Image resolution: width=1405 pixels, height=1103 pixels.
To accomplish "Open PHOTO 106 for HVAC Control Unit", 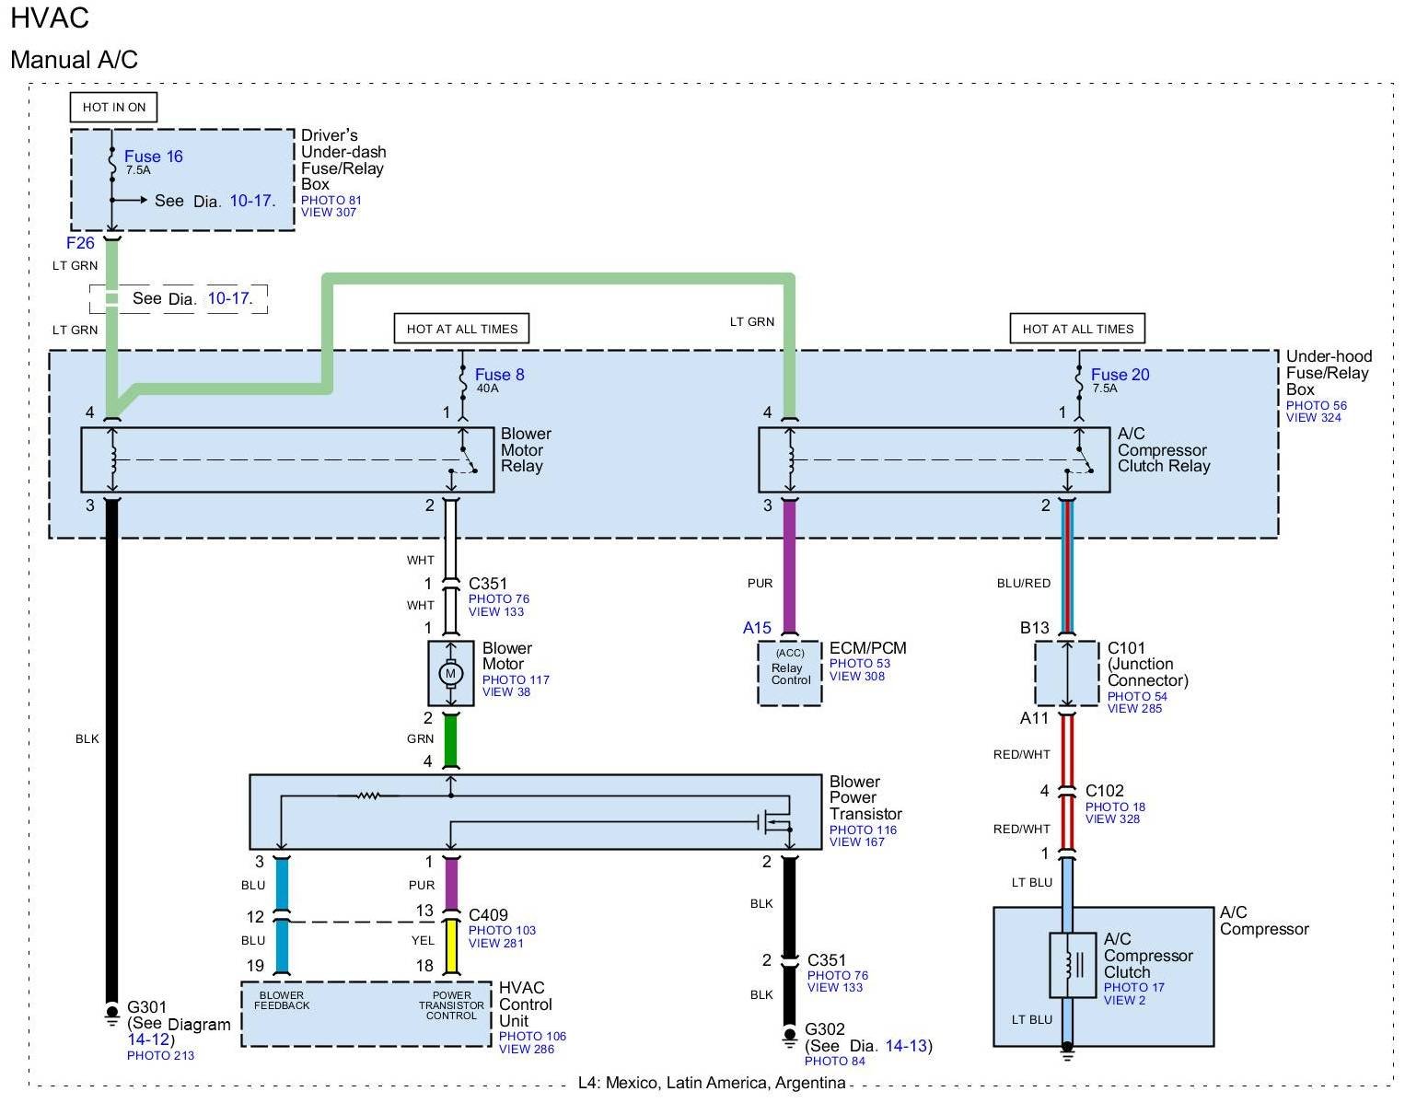I will pyautogui.click(x=532, y=1036).
